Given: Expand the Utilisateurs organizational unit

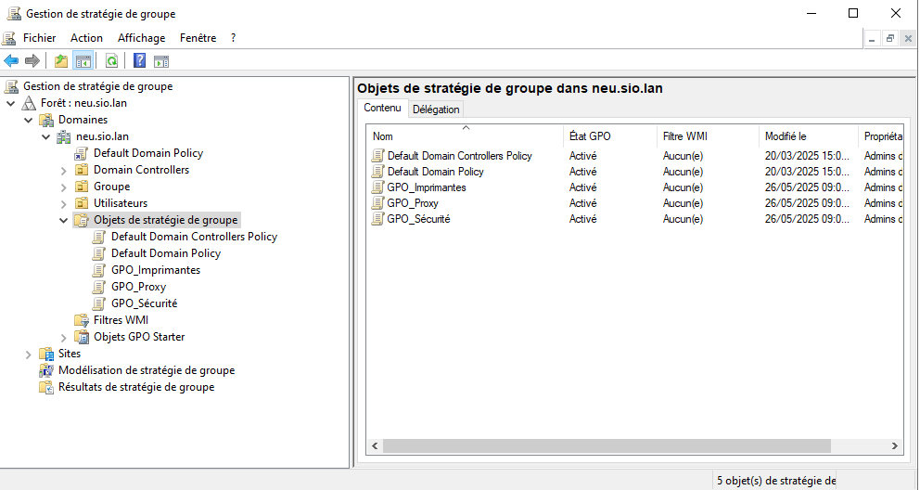Looking at the screenshot, I should click(x=63, y=204).
